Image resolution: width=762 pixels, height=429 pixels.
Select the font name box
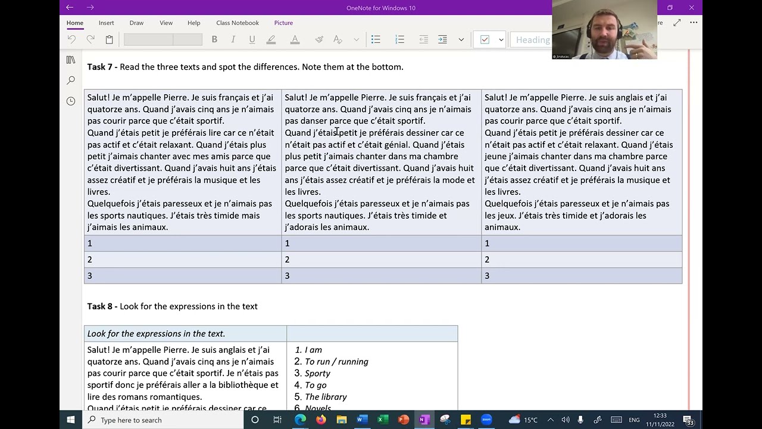tap(148, 39)
